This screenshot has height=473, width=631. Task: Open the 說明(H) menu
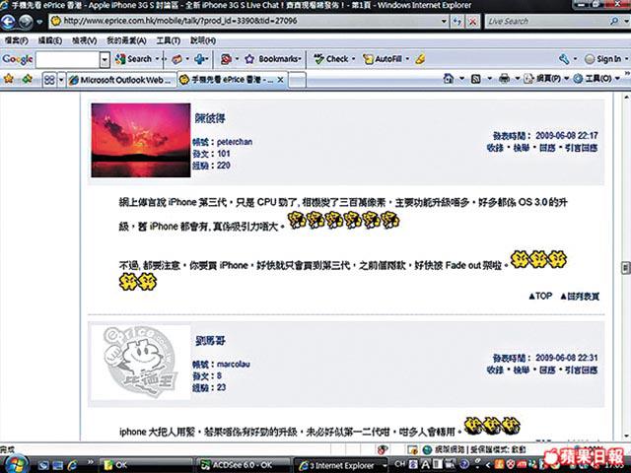point(203,40)
